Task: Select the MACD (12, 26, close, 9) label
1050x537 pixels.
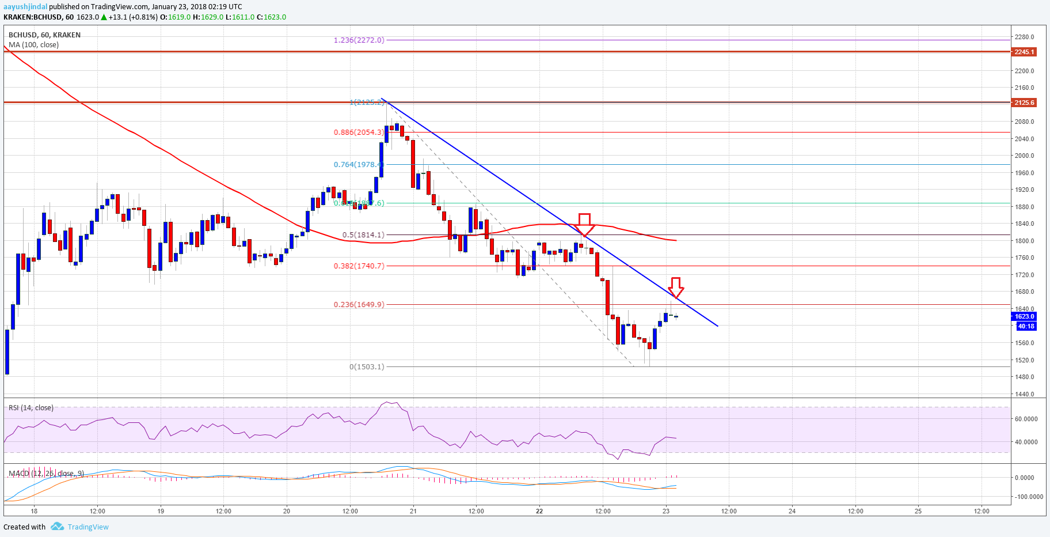Action: pos(46,473)
